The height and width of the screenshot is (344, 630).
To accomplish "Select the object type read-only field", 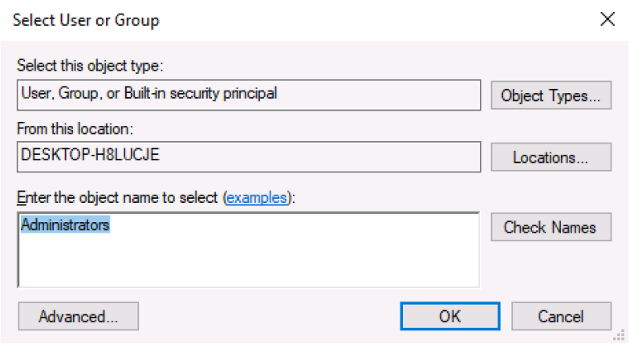I will pyautogui.click(x=249, y=95).
